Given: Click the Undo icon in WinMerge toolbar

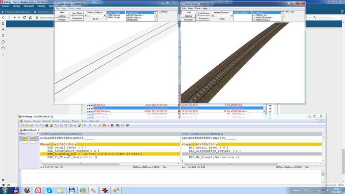Looking at the screenshot, I should pos(36,125).
